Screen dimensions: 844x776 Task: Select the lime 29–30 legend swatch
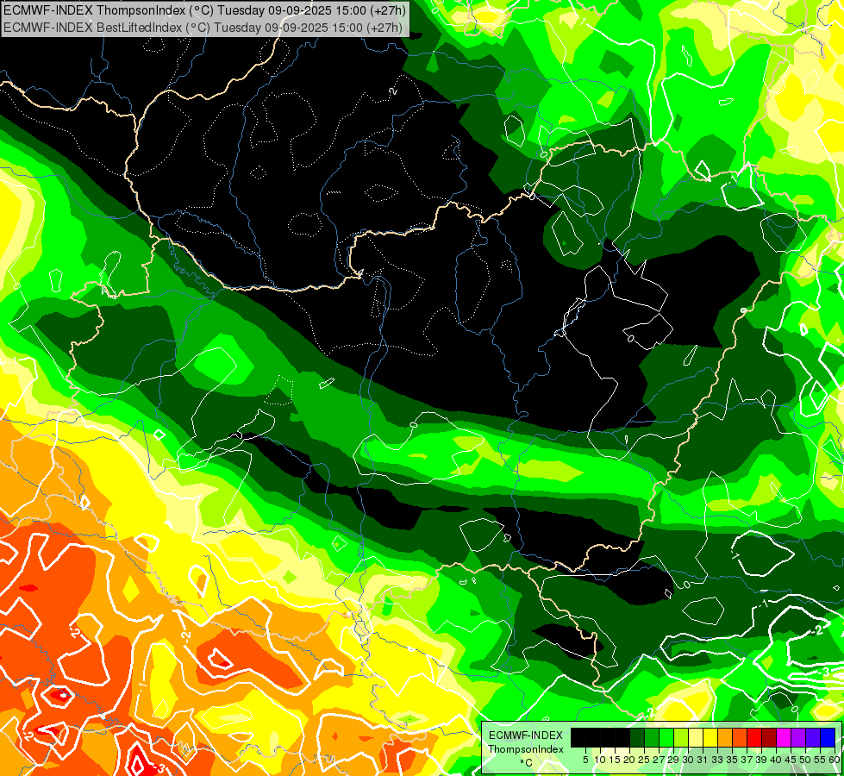pos(681,737)
